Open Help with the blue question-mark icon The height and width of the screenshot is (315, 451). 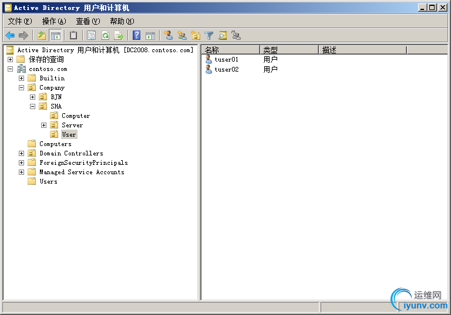tap(137, 36)
